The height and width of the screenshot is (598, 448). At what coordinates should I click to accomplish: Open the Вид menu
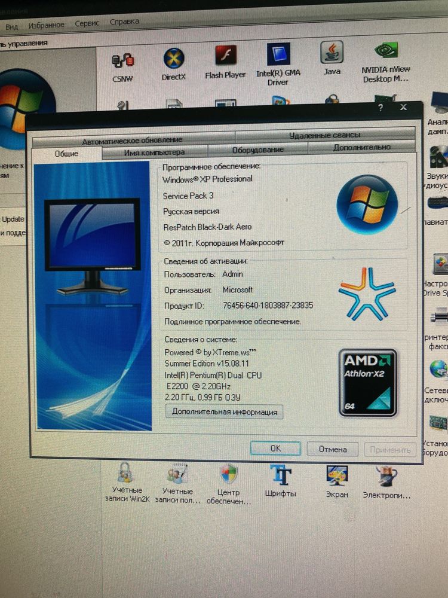[12, 27]
